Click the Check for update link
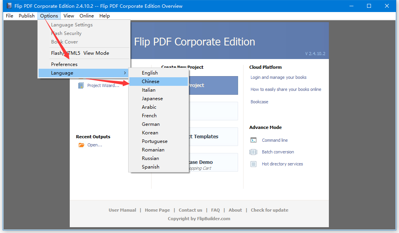 269,210
